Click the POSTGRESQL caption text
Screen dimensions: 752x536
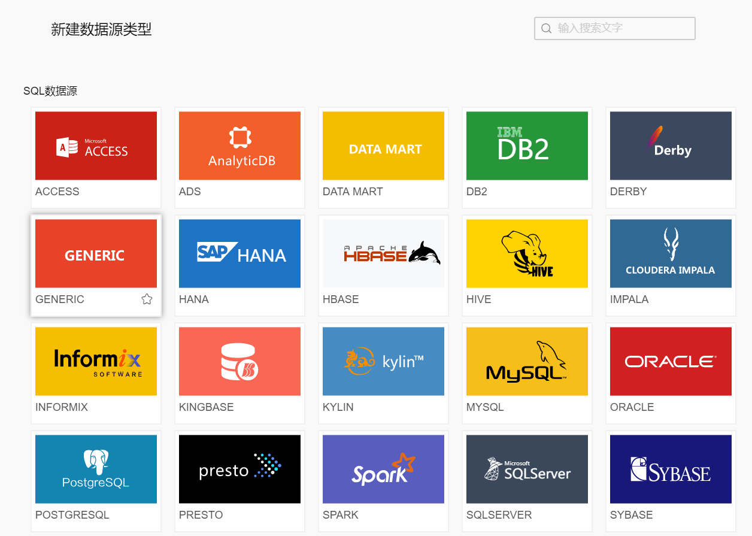72,515
